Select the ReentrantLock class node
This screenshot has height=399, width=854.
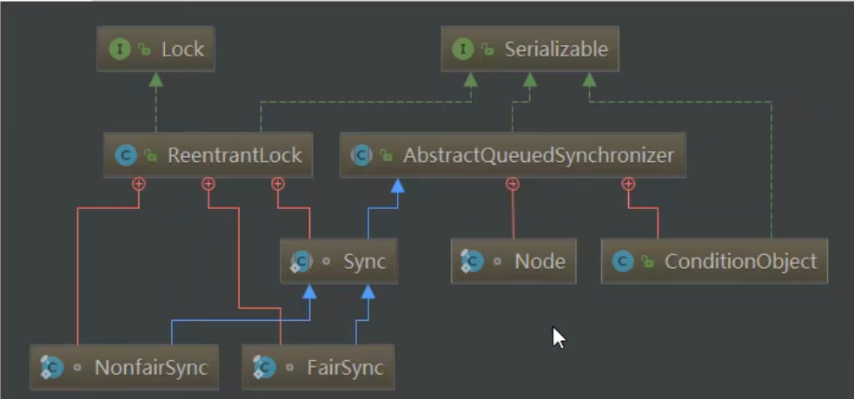click(x=208, y=155)
